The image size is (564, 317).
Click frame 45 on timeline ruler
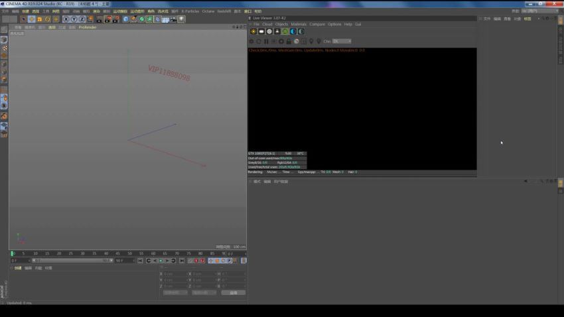pos(117,253)
